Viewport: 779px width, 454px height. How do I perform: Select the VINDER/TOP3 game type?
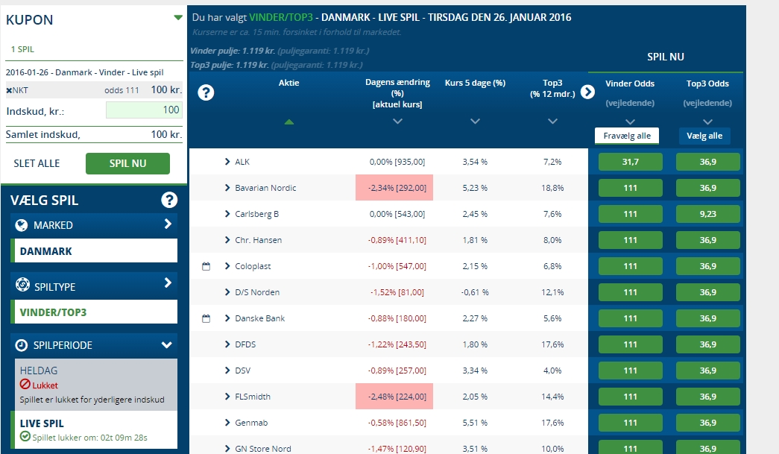click(x=94, y=312)
